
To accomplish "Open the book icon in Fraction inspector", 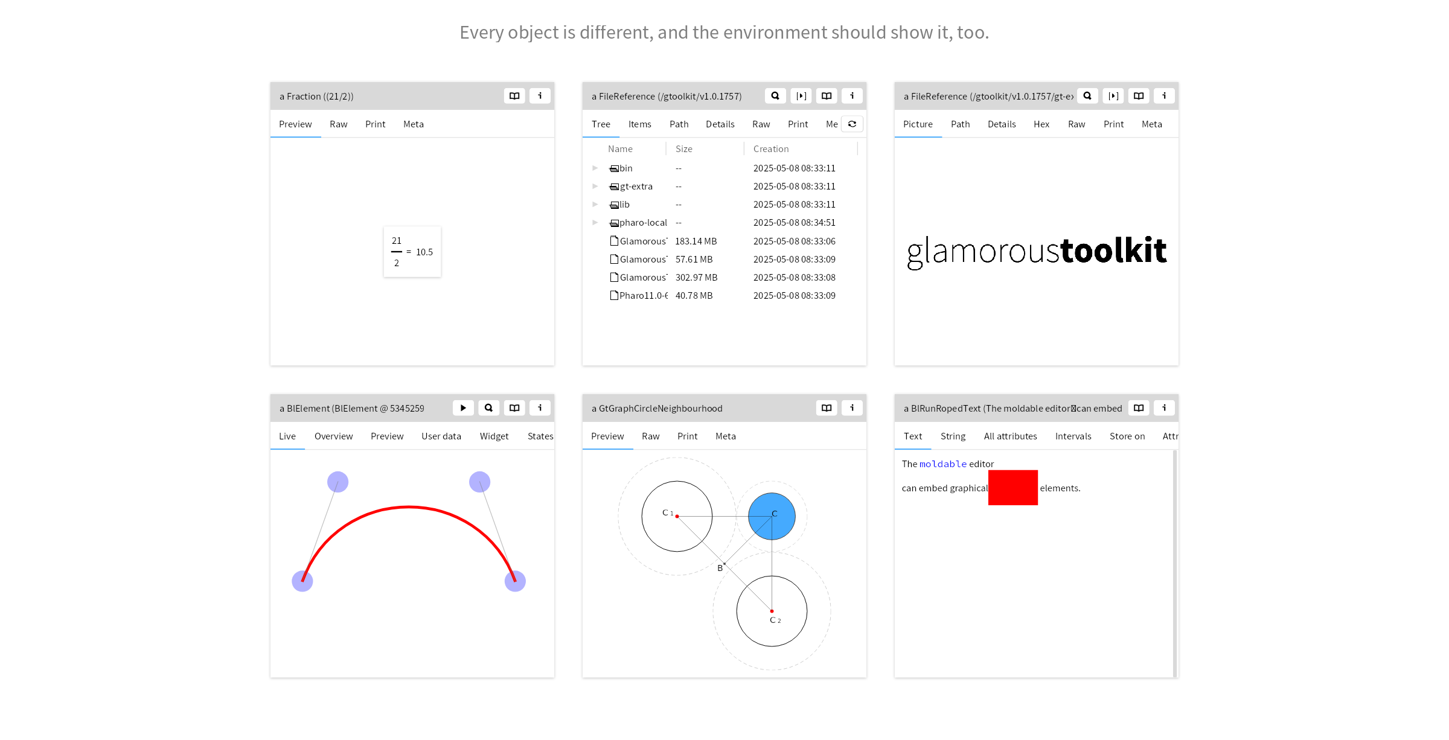I will [514, 96].
